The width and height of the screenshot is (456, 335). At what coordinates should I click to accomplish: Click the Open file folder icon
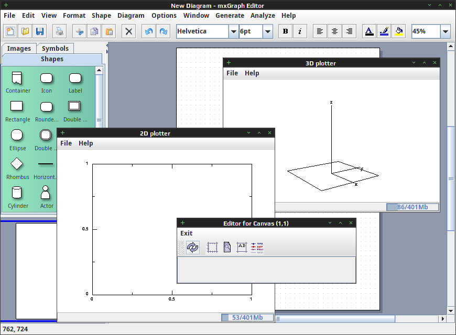(x=25, y=31)
